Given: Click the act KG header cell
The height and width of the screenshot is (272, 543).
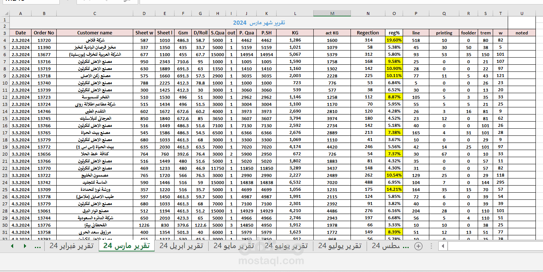Looking at the screenshot, I should [x=332, y=33].
